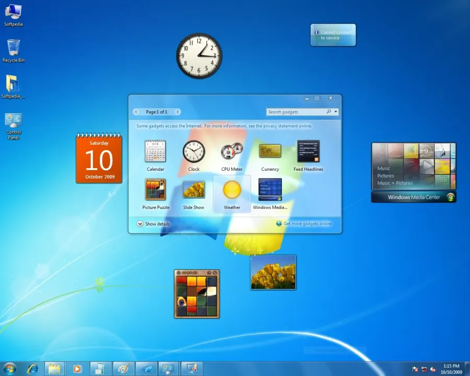Select Pictures in the Media Center gadget

[x=385, y=175]
